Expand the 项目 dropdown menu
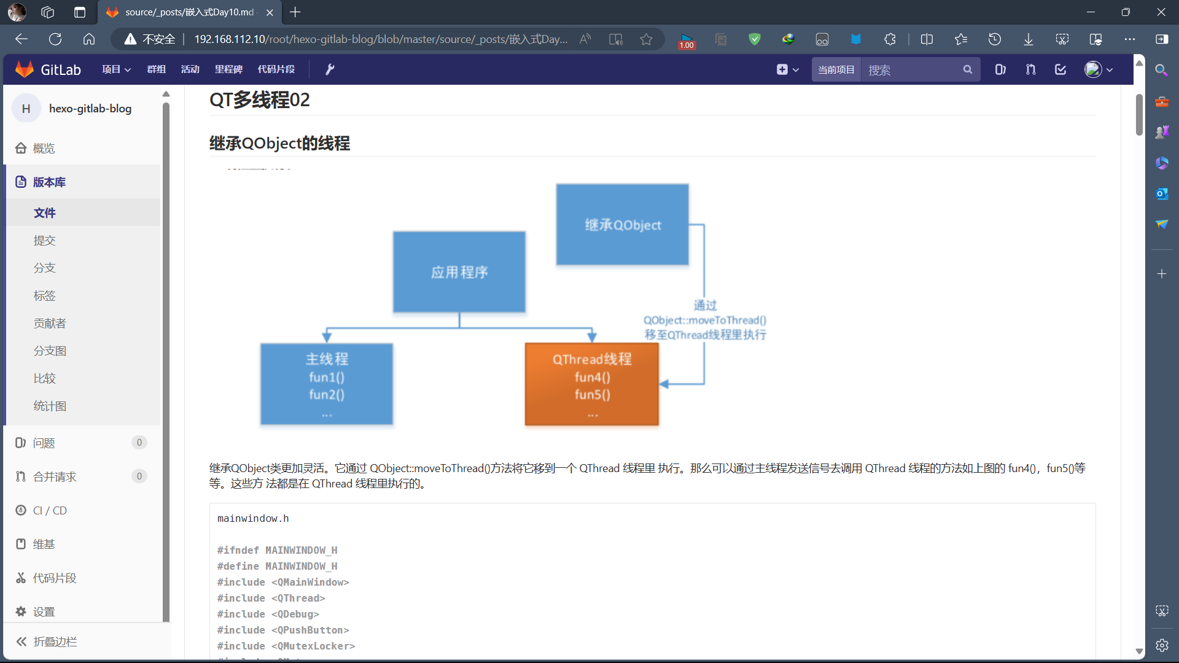The width and height of the screenshot is (1179, 663). coord(116,69)
